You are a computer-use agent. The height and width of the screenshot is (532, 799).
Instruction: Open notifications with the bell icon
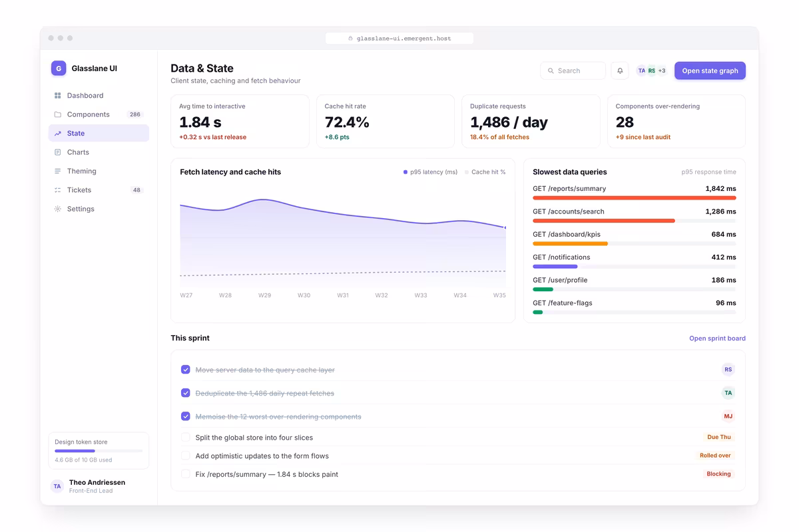click(620, 70)
